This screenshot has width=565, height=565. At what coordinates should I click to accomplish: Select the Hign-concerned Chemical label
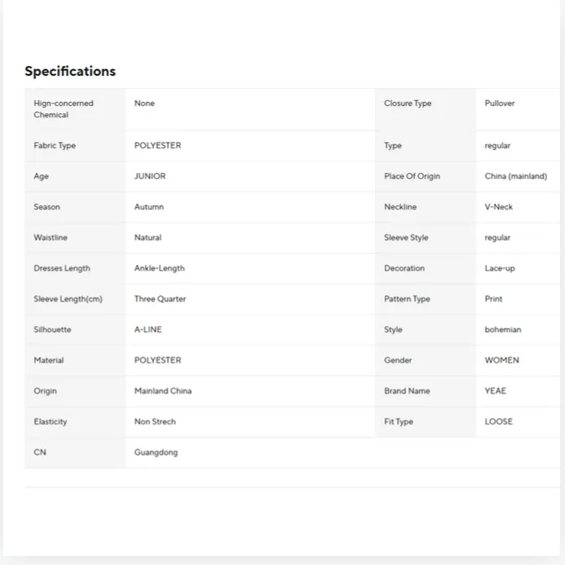[64, 108]
